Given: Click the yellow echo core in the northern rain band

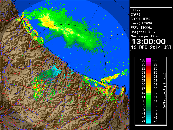Looking at the screenshot, I should click(x=47, y=22).
